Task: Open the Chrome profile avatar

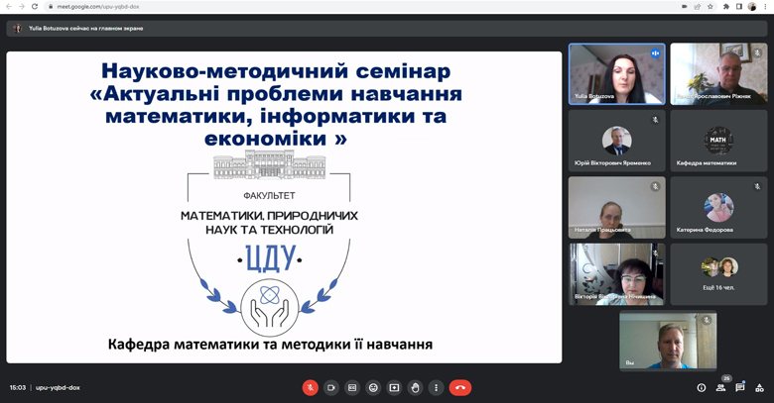Action: pyautogui.click(x=752, y=6)
